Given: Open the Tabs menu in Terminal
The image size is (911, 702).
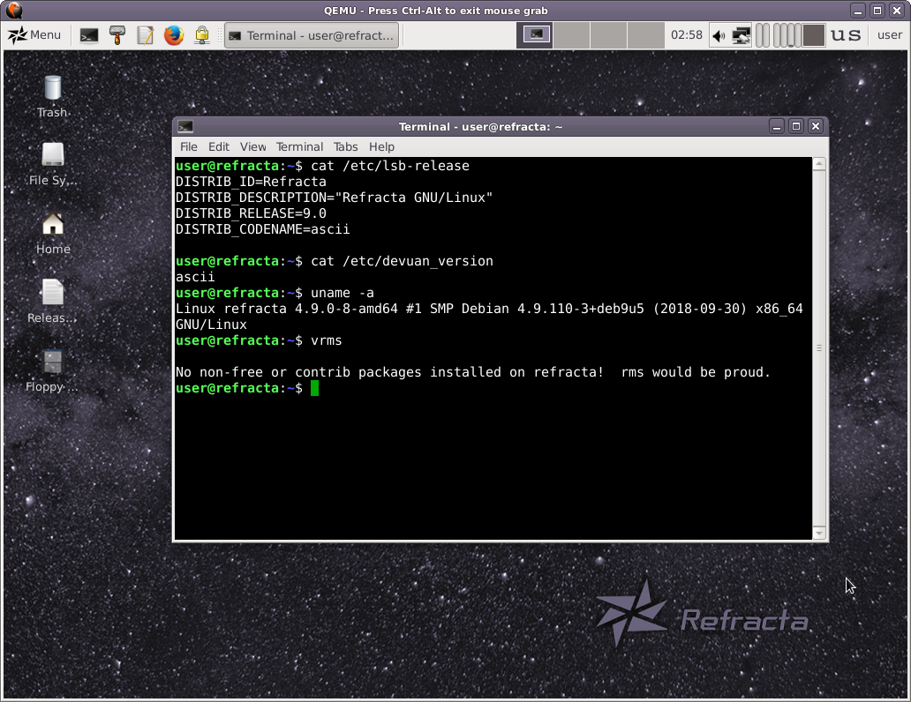Looking at the screenshot, I should coord(345,147).
